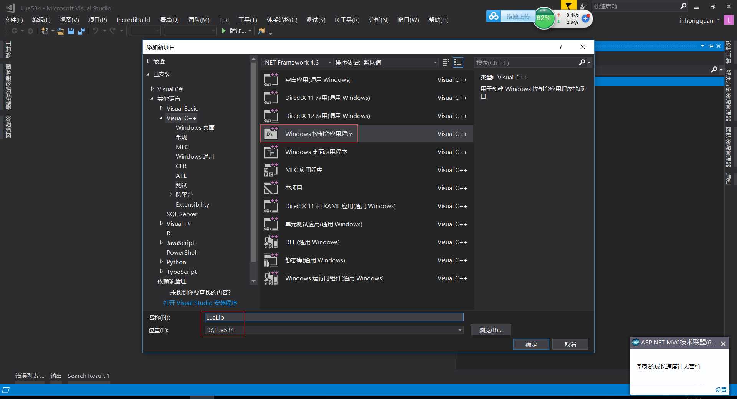
Task: Click the Redo arrow icon
Action: [112, 31]
